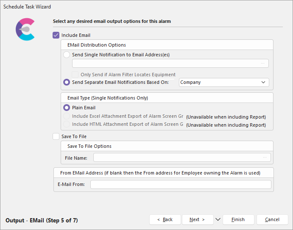Select Send Separate Email Notifications radio button
Image resolution: width=293 pixels, height=230 pixels.
point(67,82)
